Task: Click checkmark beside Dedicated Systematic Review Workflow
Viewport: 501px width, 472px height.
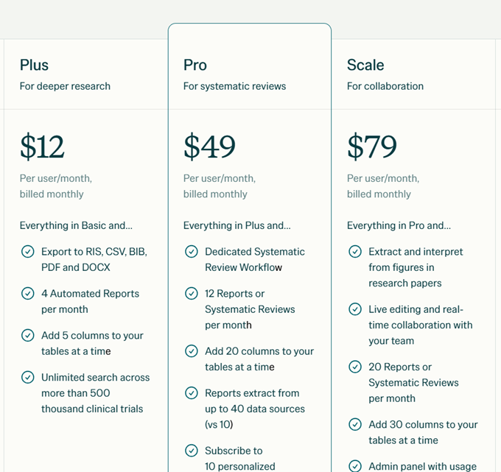Action: [x=191, y=252]
